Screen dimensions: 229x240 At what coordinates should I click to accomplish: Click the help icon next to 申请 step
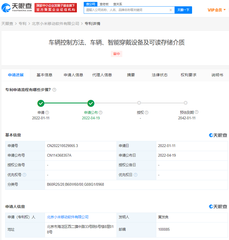pos(47,112)
